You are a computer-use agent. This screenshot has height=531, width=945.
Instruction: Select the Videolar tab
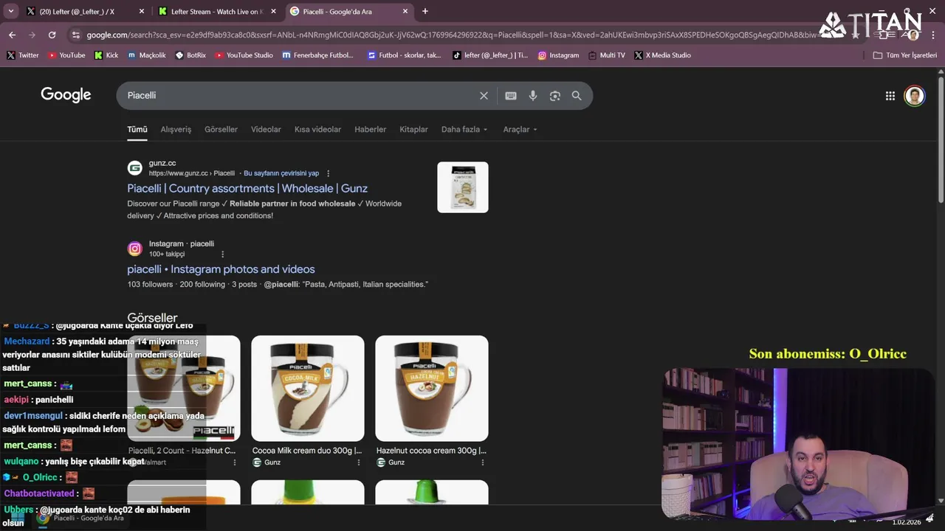266,129
